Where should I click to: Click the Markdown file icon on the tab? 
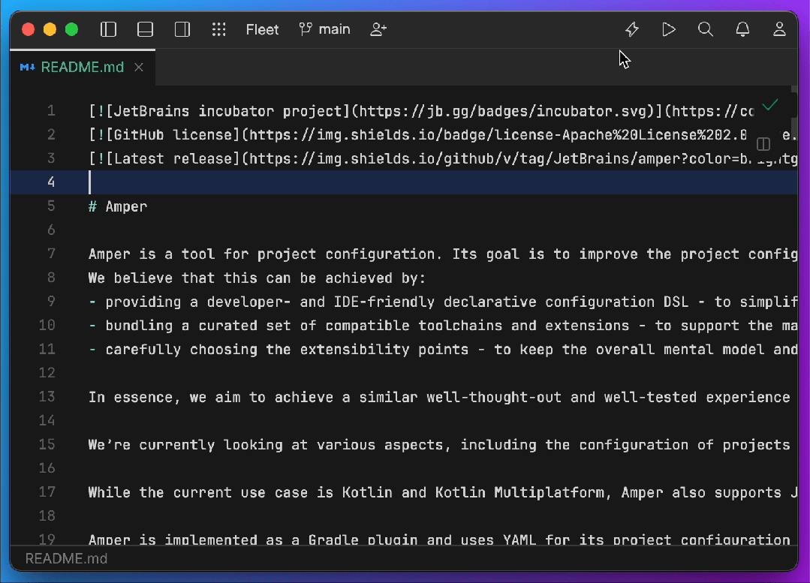point(27,67)
